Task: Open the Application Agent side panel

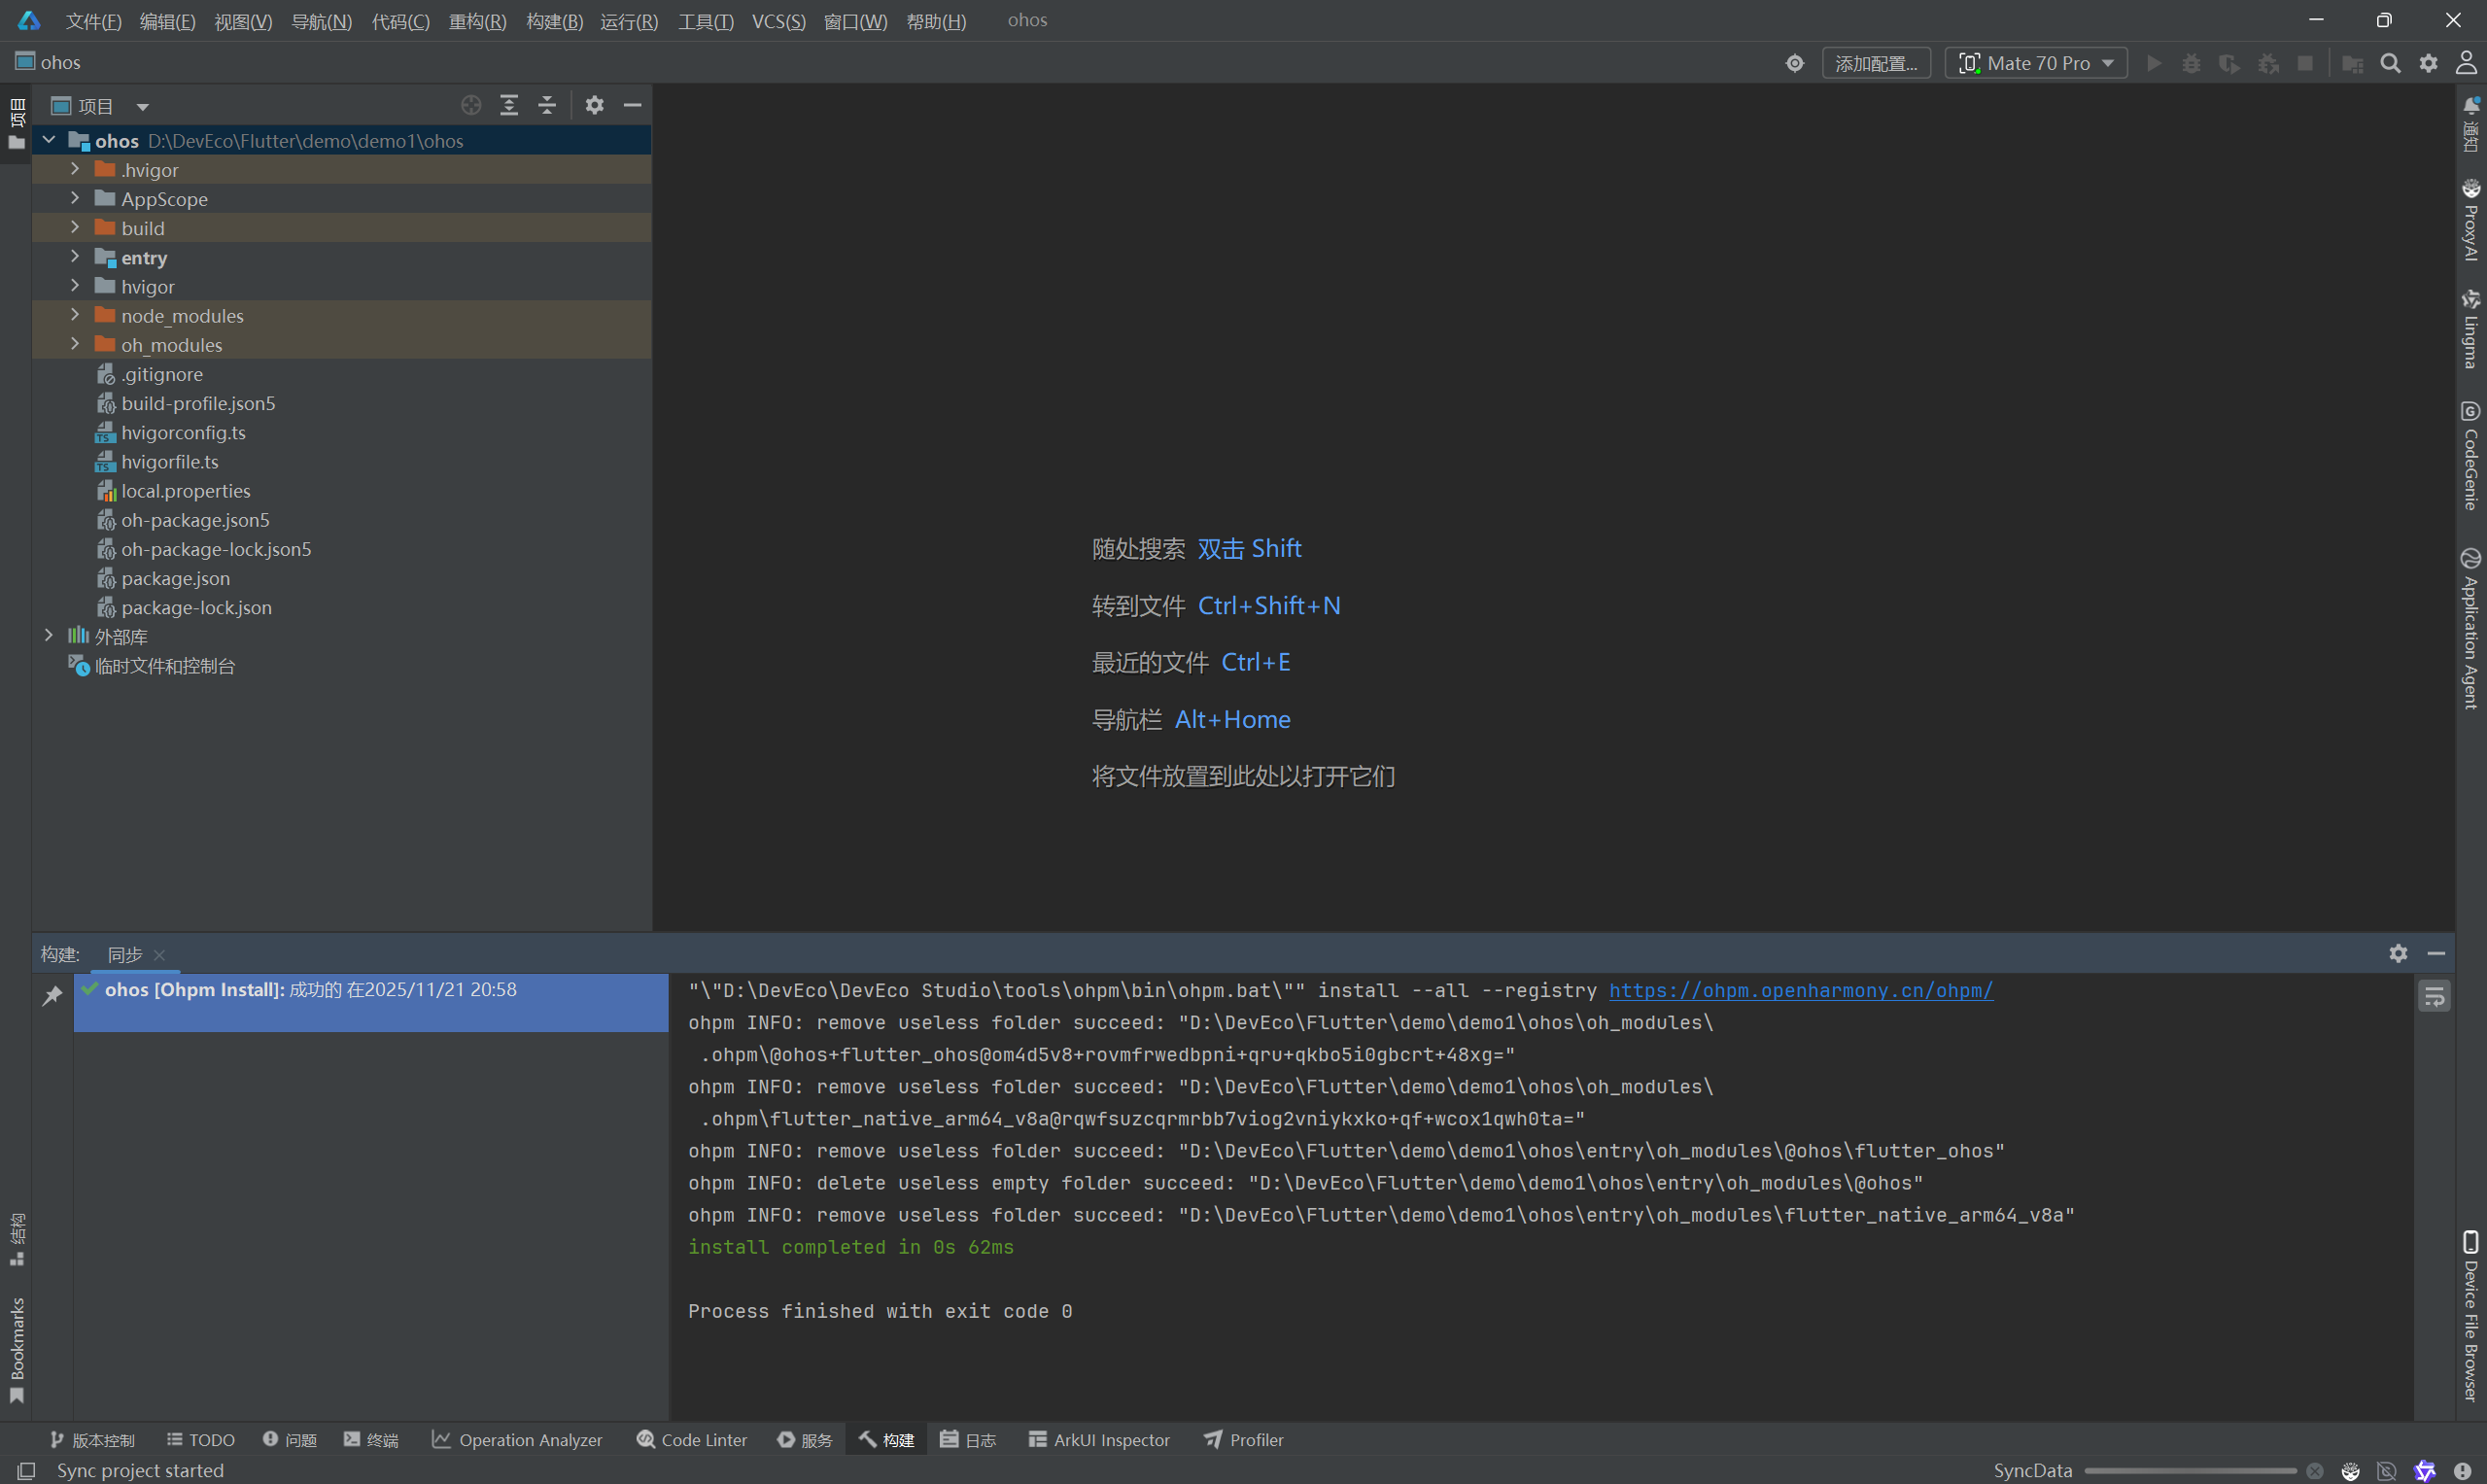Action: coord(2471,628)
